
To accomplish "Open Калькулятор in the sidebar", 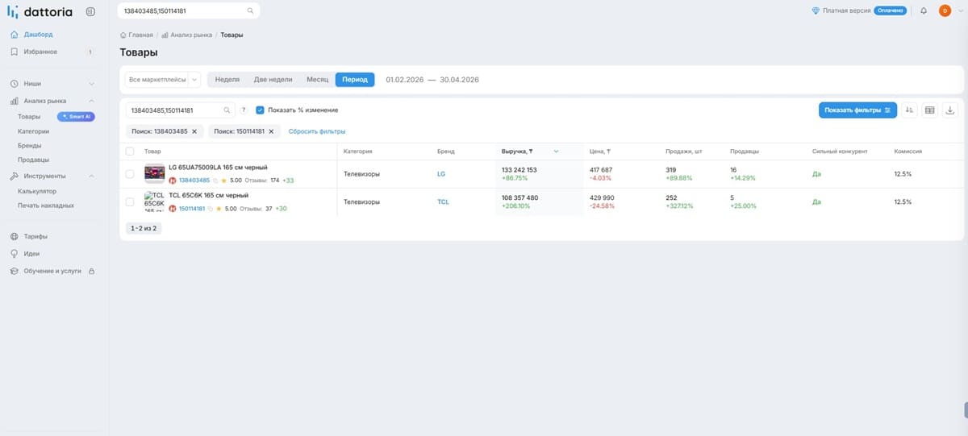I will 37,191.
